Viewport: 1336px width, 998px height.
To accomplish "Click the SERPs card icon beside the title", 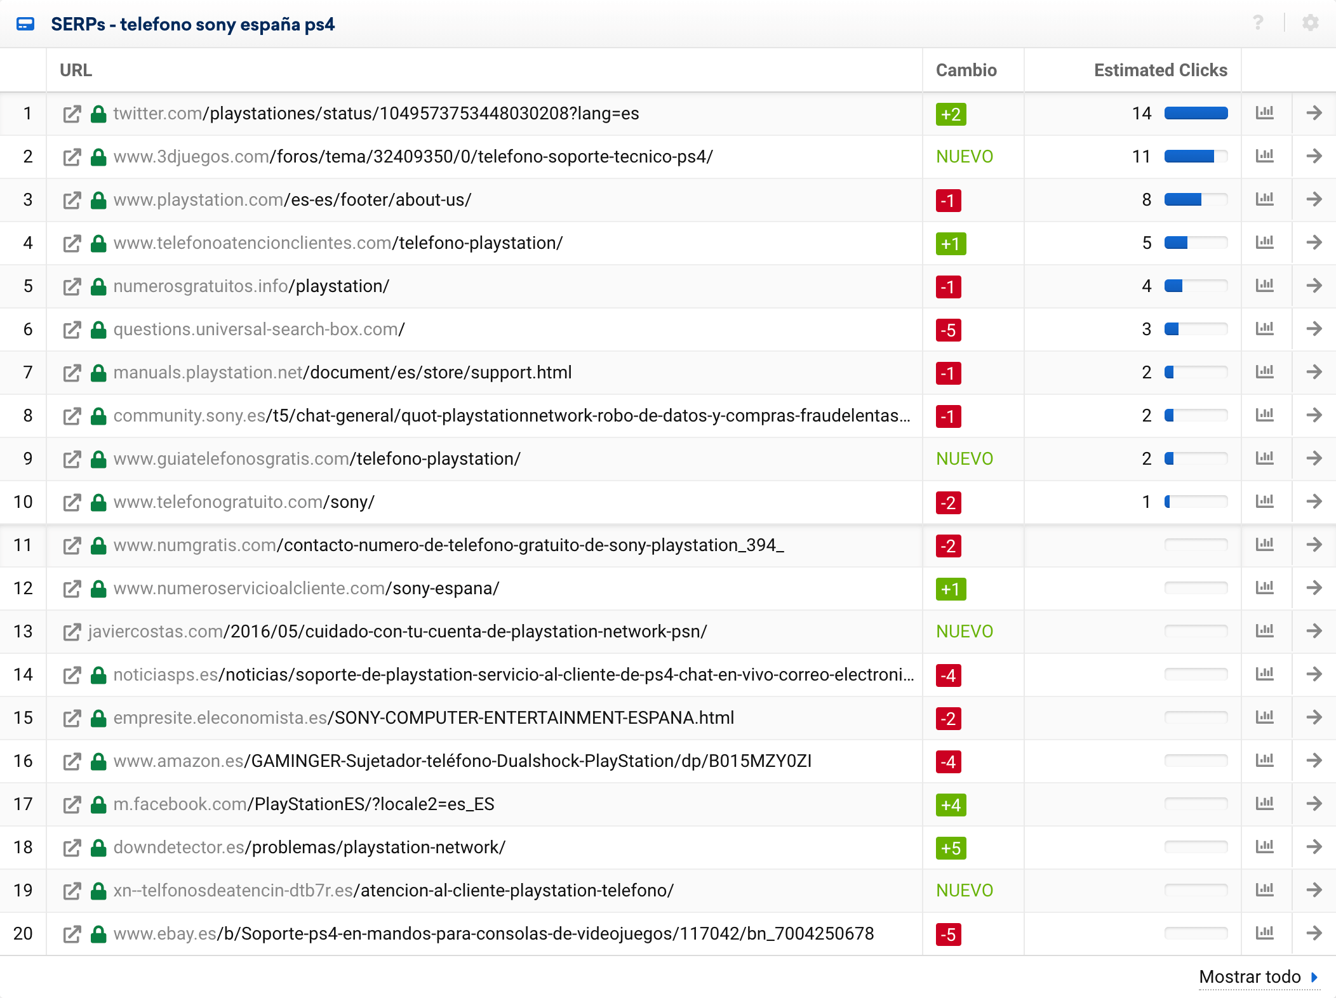I will coord(25,24).
